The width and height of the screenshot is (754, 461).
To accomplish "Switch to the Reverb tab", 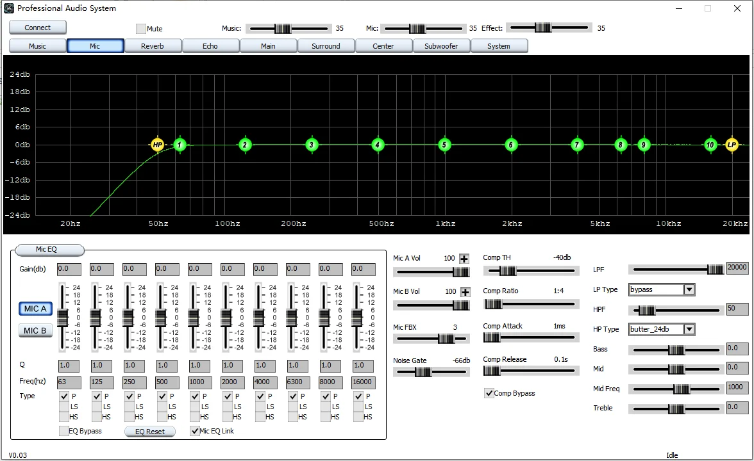I will pos(153,46).
